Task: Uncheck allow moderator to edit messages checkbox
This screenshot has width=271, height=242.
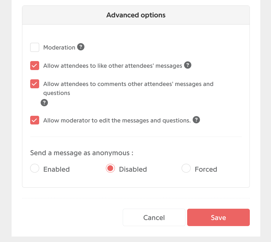Action: click(x=35, y=120)
